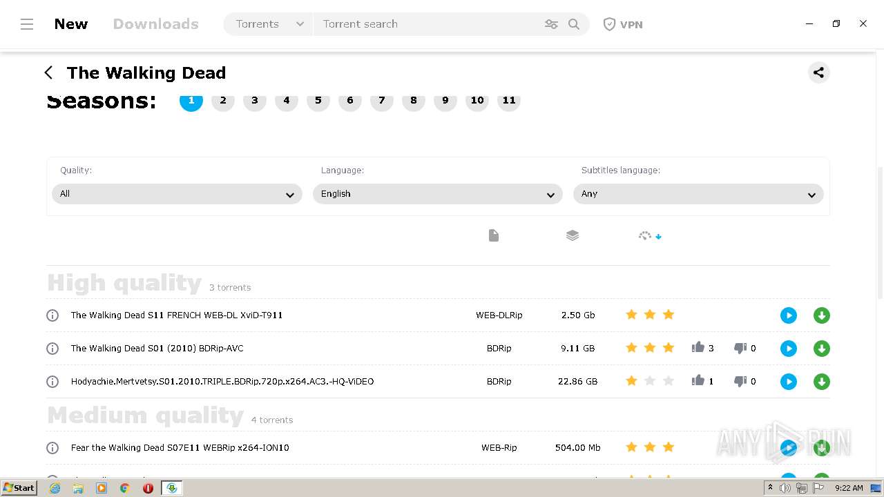Click the WEB-Rip quality label

[x=499, y=448]
